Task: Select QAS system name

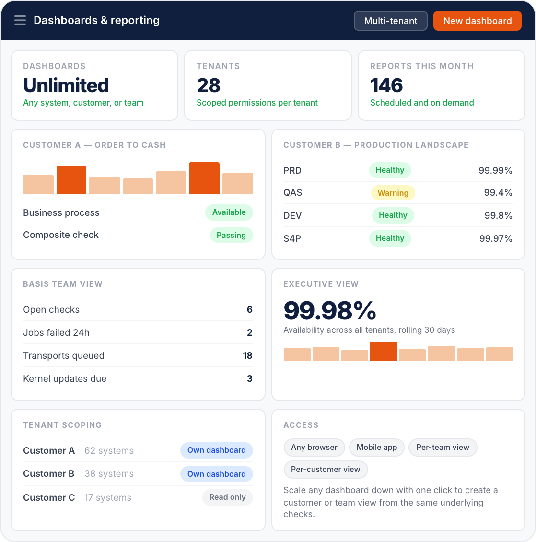Action: (x=293, y=192)
